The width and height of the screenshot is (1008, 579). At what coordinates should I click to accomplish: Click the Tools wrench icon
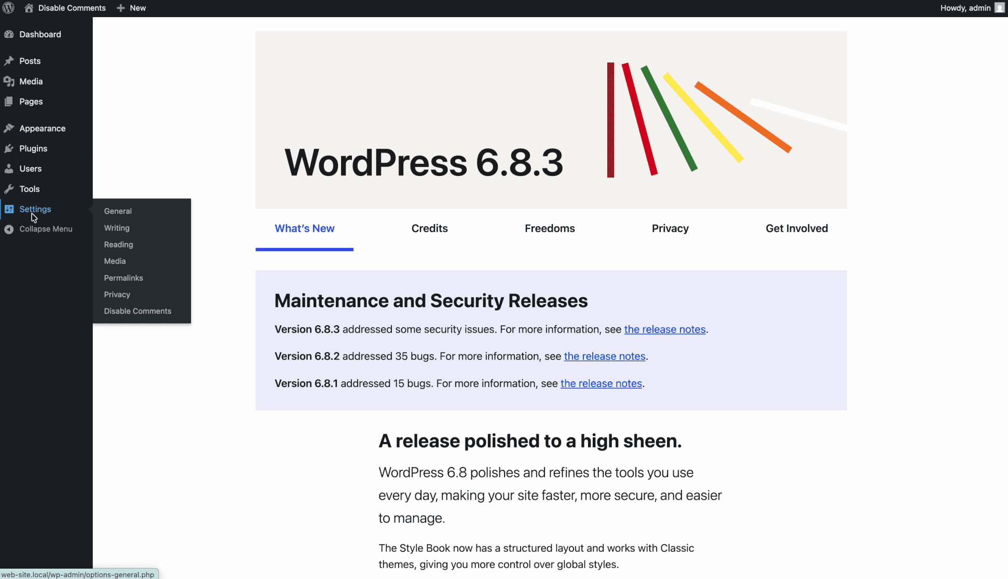9,189
